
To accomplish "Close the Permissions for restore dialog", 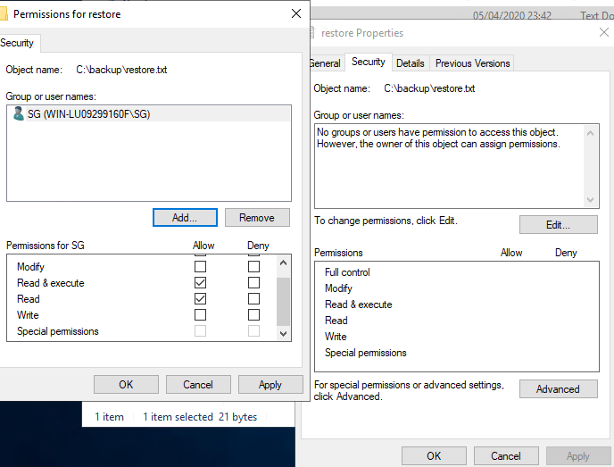I will (296, 13).
